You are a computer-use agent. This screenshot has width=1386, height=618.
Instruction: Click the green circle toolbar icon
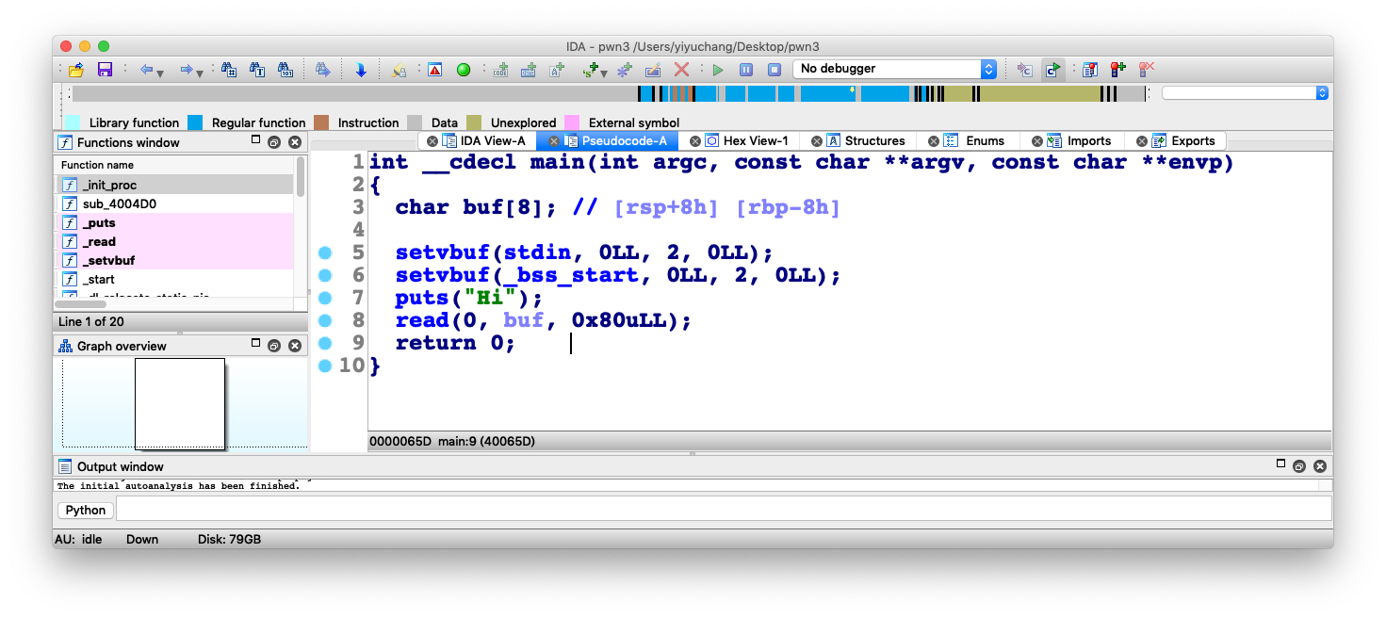(463, 70)
